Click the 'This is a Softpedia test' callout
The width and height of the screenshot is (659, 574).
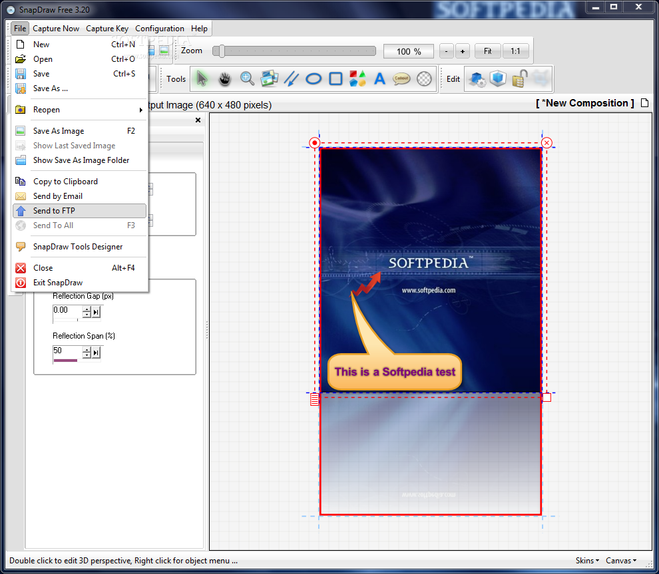395,372
